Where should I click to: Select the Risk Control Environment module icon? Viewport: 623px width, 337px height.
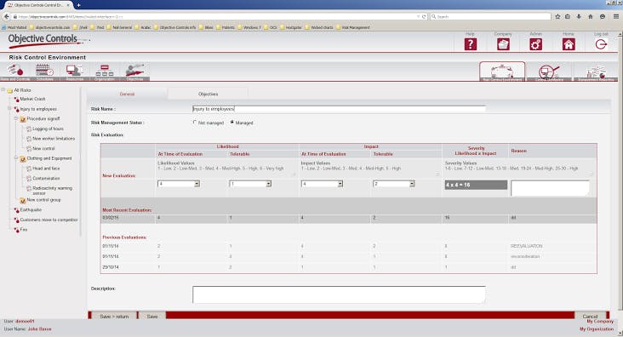(x=502, y=72)
